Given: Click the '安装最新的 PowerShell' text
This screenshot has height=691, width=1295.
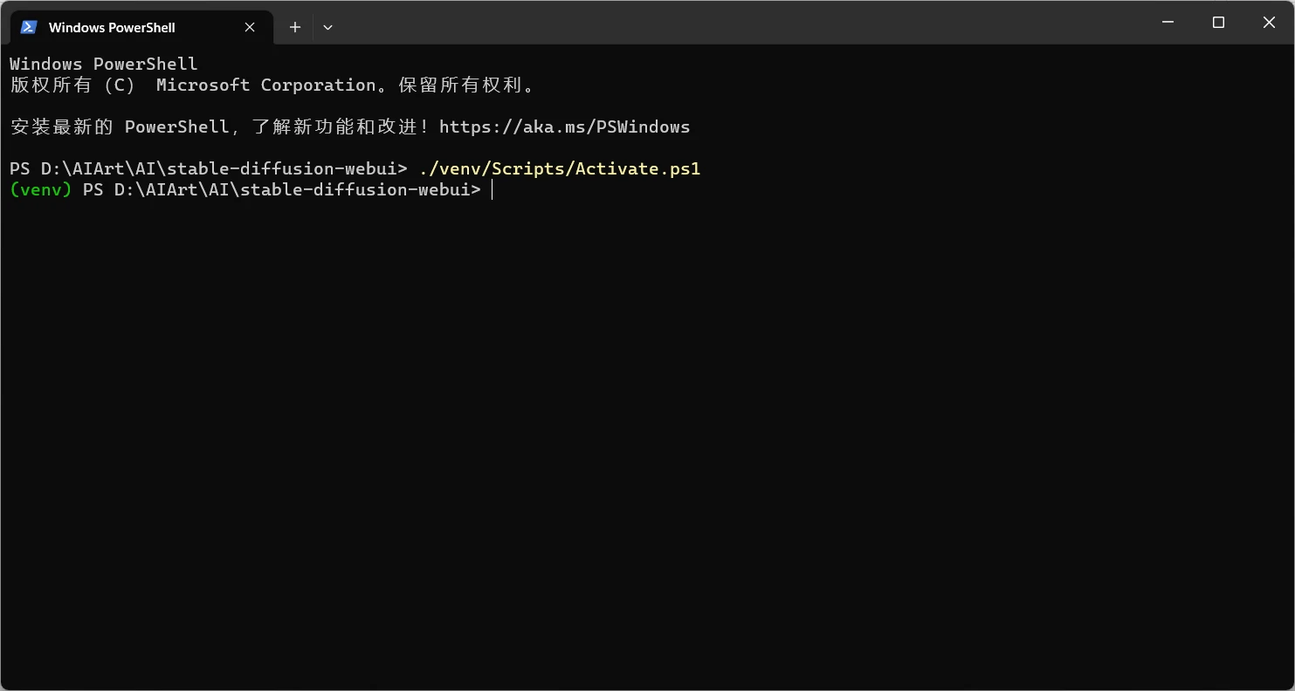Looking at the screenshot, I should tap(120, 127).
